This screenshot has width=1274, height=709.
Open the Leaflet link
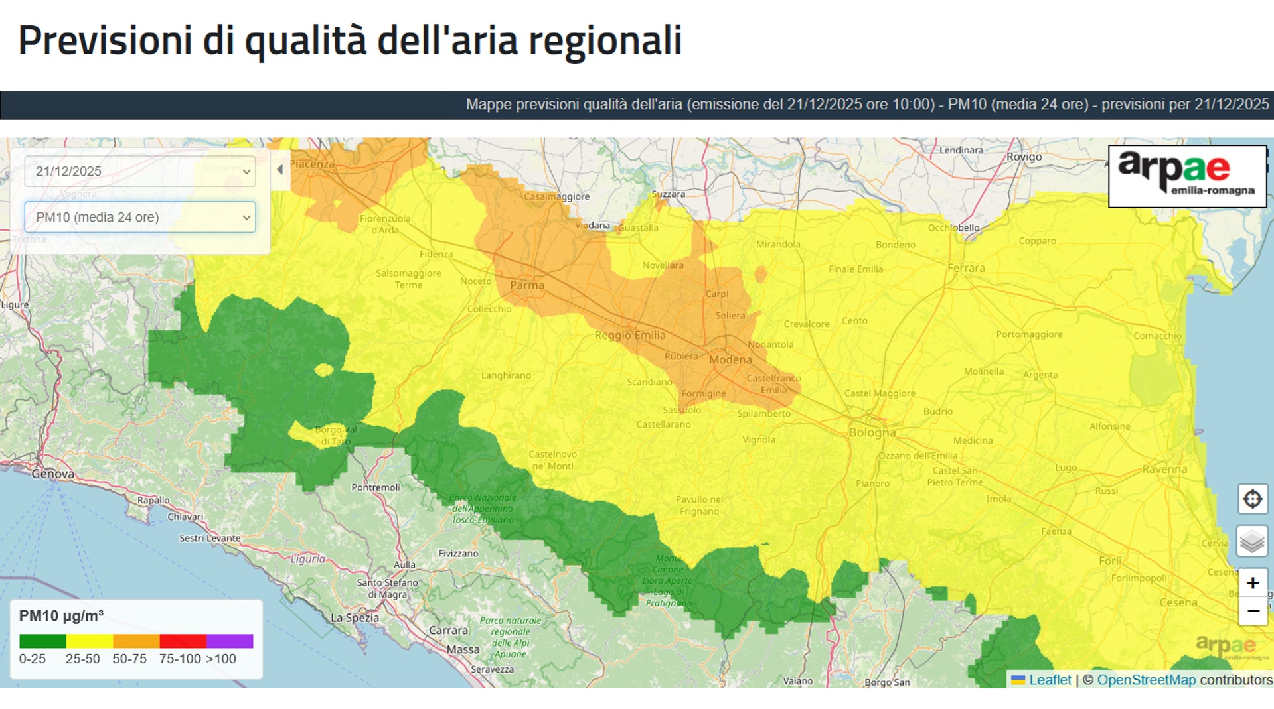tap(1050, 680)
